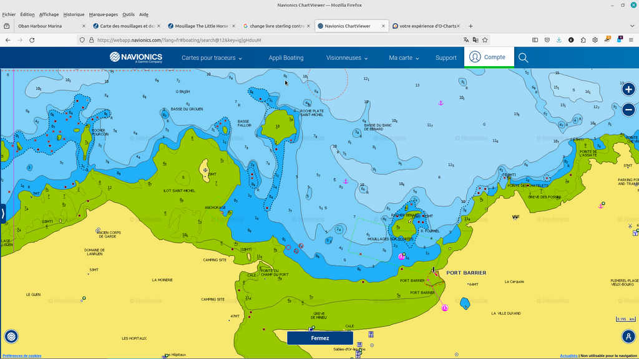Open the Support page
Screen dimensions: 639x359
click(x=446, y=58)
